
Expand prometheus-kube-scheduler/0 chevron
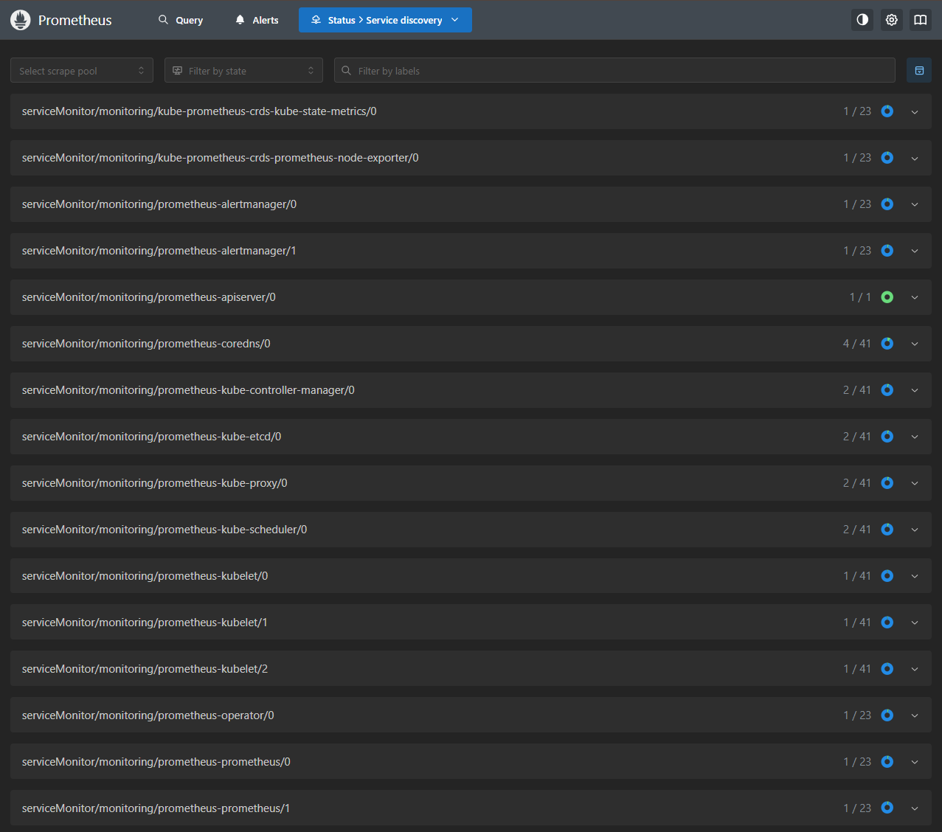(915, 530)
